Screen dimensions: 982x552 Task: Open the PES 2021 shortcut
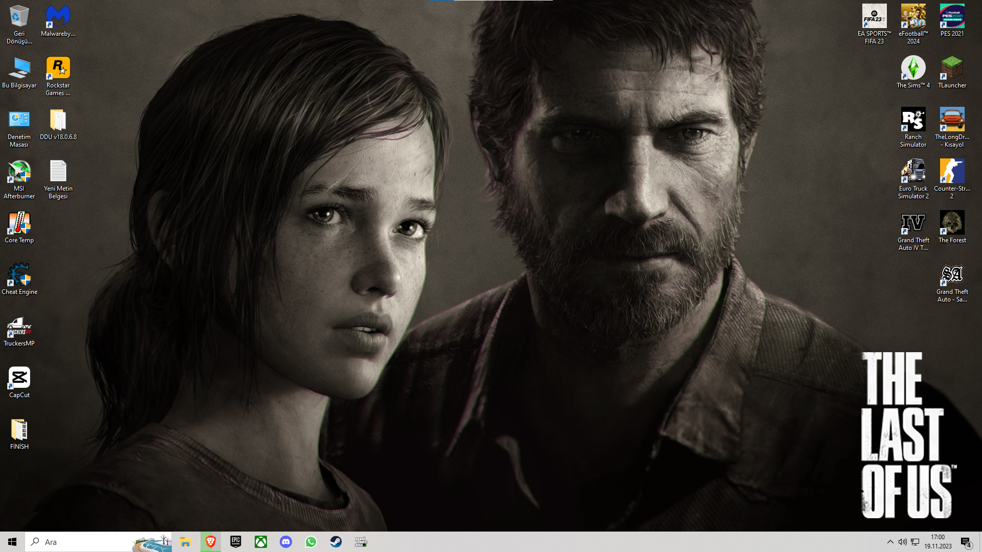(x=952, y=20)
